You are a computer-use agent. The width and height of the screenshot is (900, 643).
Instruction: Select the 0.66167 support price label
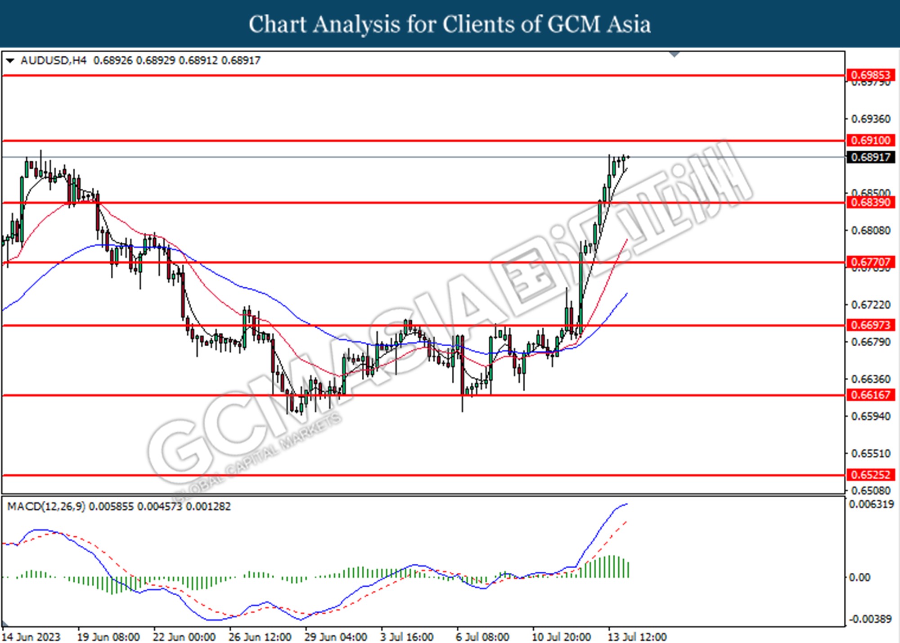(x=871, y=395)
